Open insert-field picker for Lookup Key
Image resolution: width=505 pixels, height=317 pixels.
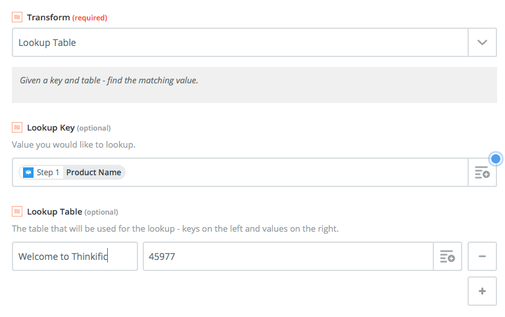pos(482,173)
